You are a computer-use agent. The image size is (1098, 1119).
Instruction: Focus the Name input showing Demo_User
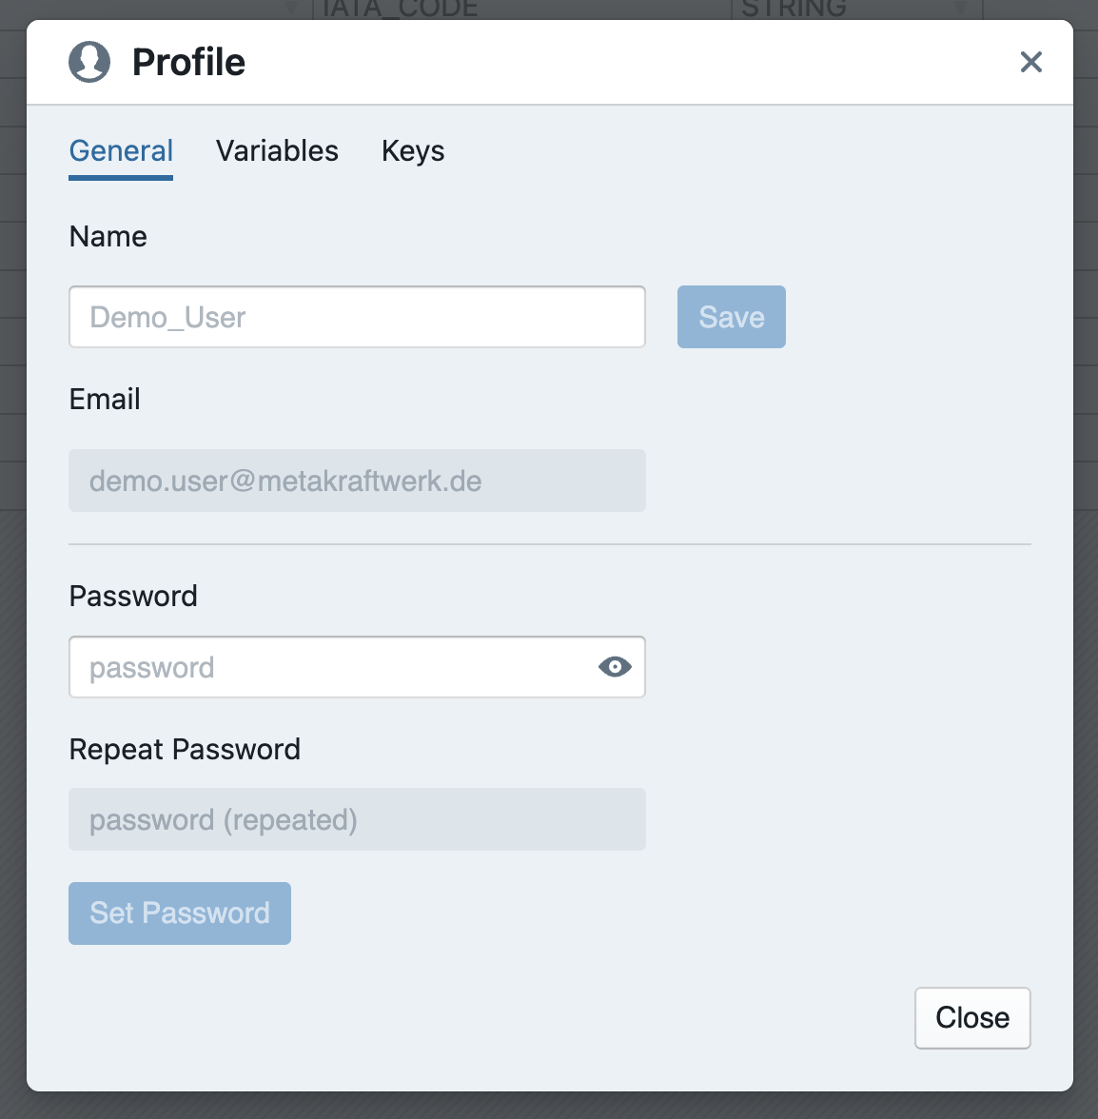[357, 317]
